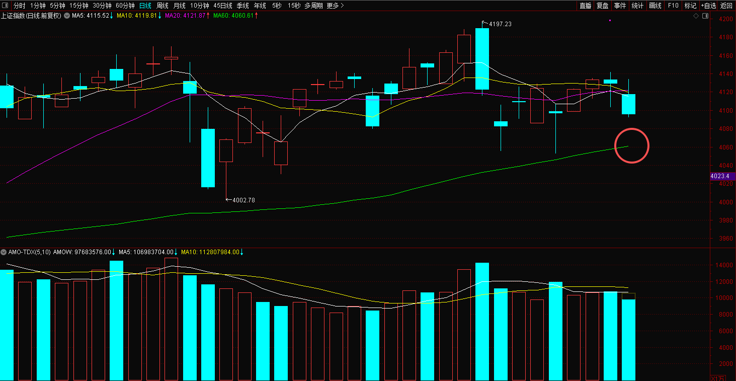
Task: Click the 4023.4 price marker on the axis
Action: pos(722,176)
